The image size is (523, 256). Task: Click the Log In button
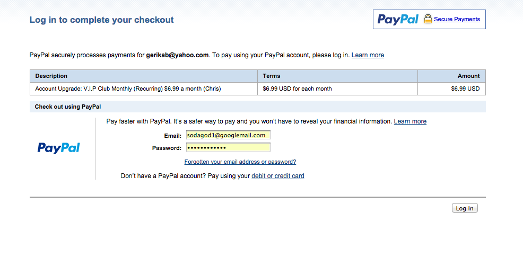465,208
